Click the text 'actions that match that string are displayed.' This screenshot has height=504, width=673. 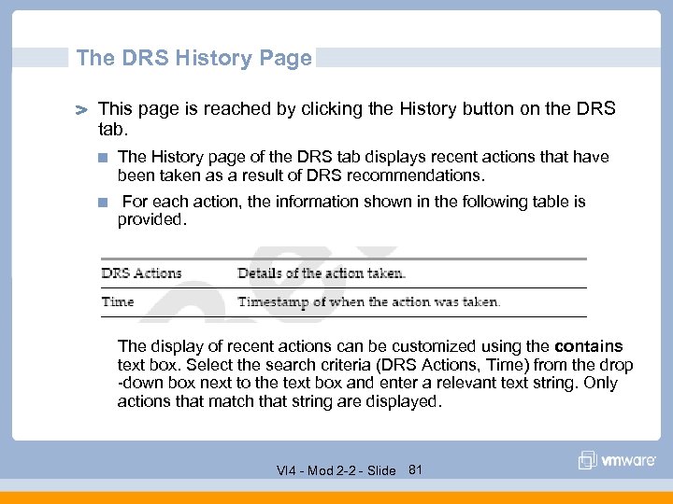[279, 401]
